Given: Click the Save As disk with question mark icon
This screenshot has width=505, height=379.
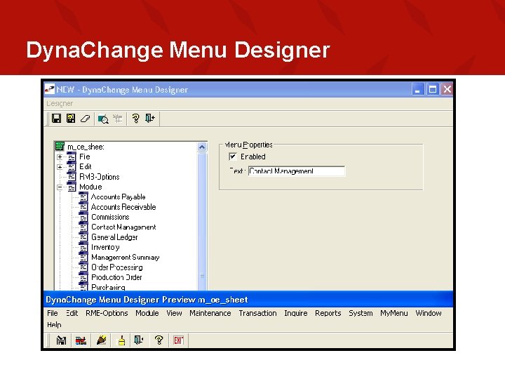Looking at the screenshot, I should pyautogui.click(x=71, y=119).
